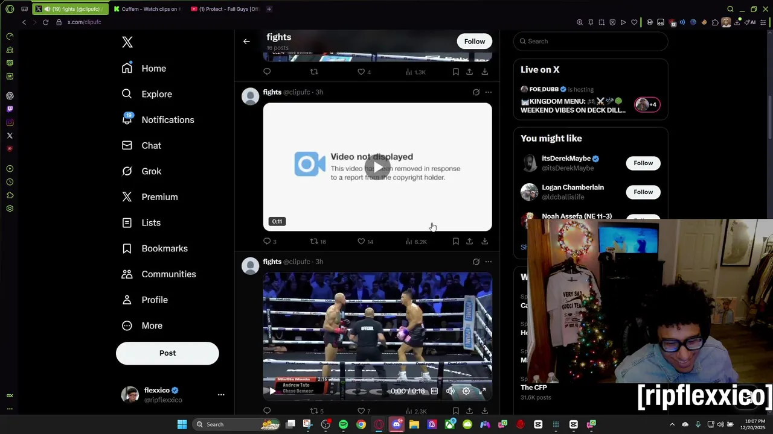Open account menu next to flexxico
The height and width of the screenshot is (434, 773).
(221, 395)
